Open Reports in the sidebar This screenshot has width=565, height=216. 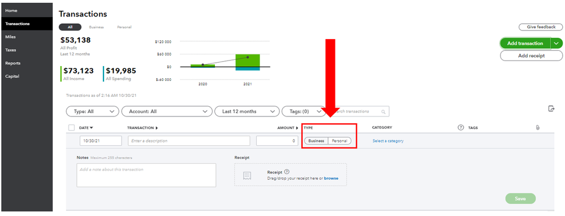coord(12,63)
